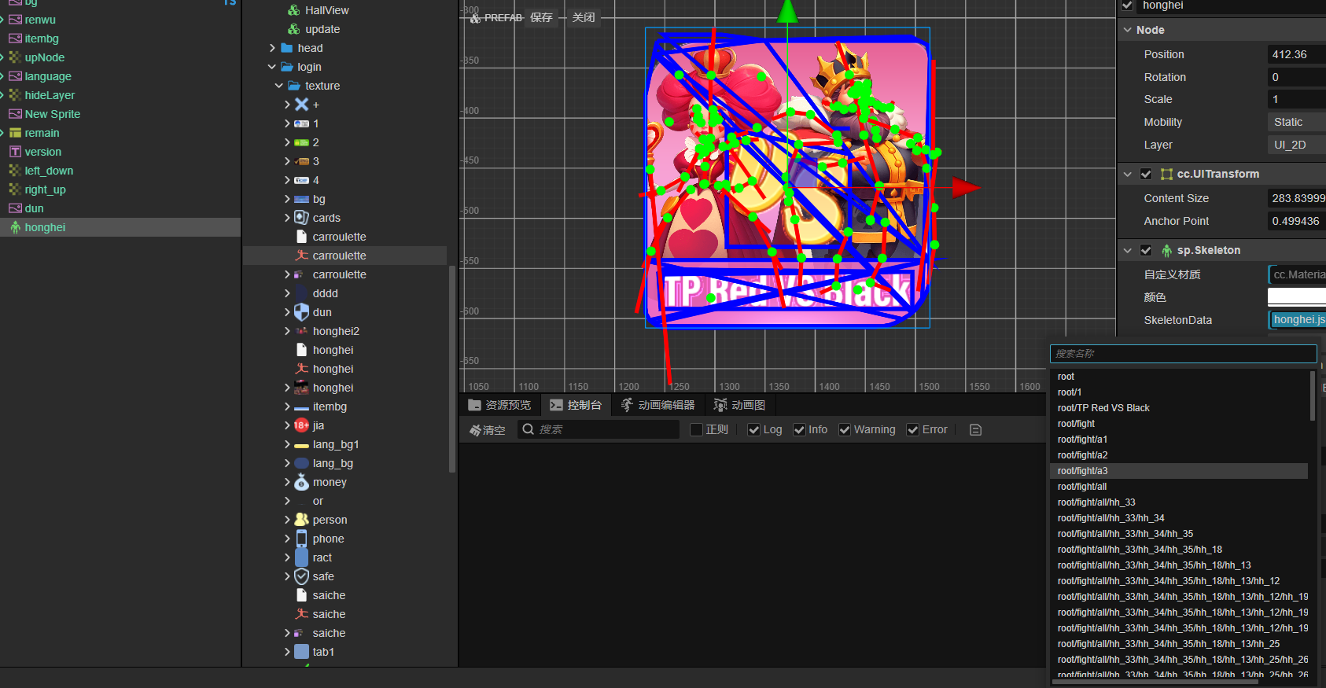1326x688 pixels.
Task: Click the phone asset icon
Action: (301, 539)
